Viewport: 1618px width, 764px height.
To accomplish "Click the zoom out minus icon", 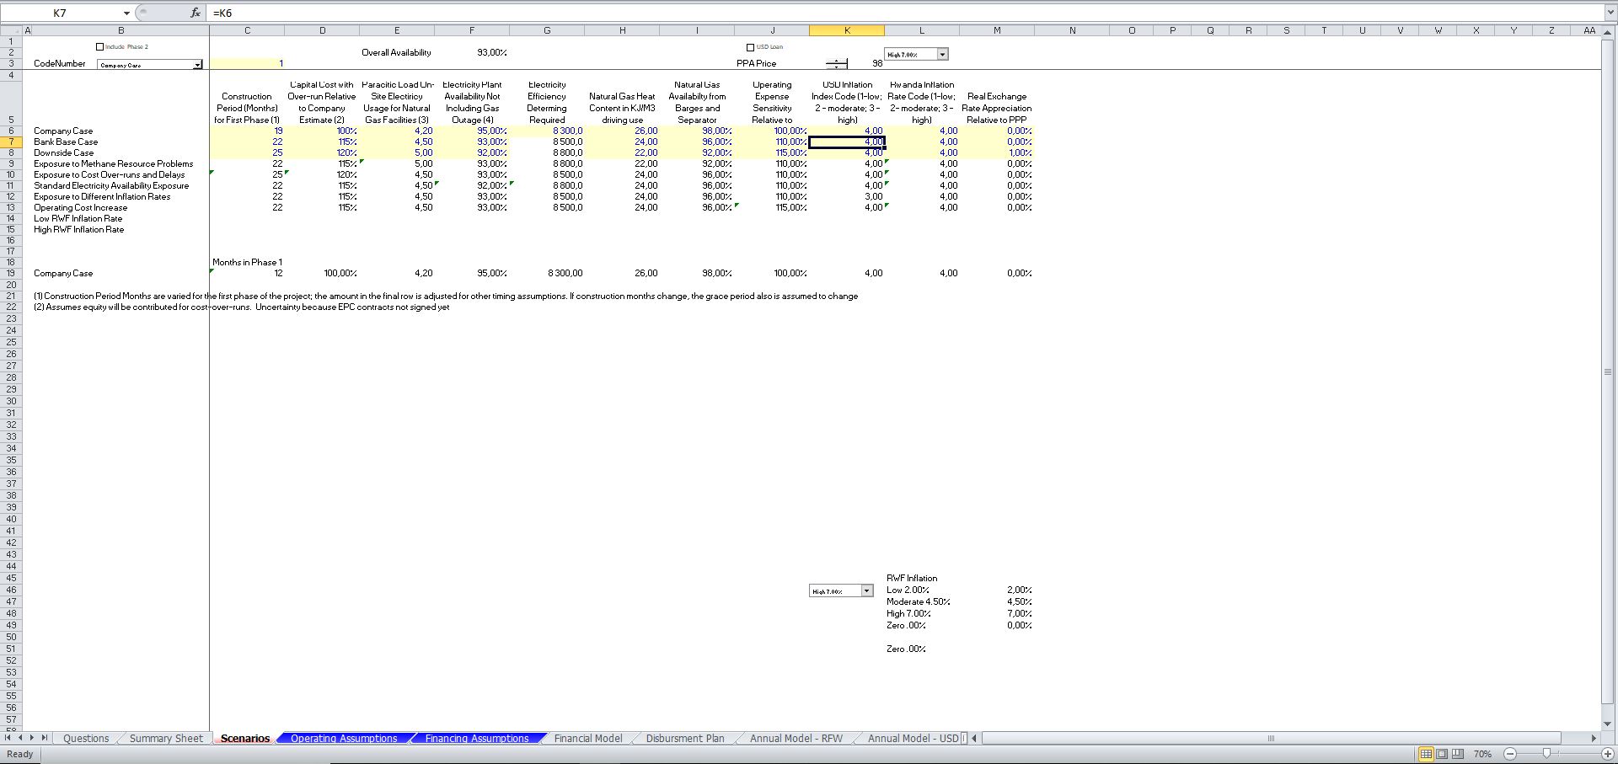I will 1510,754.
